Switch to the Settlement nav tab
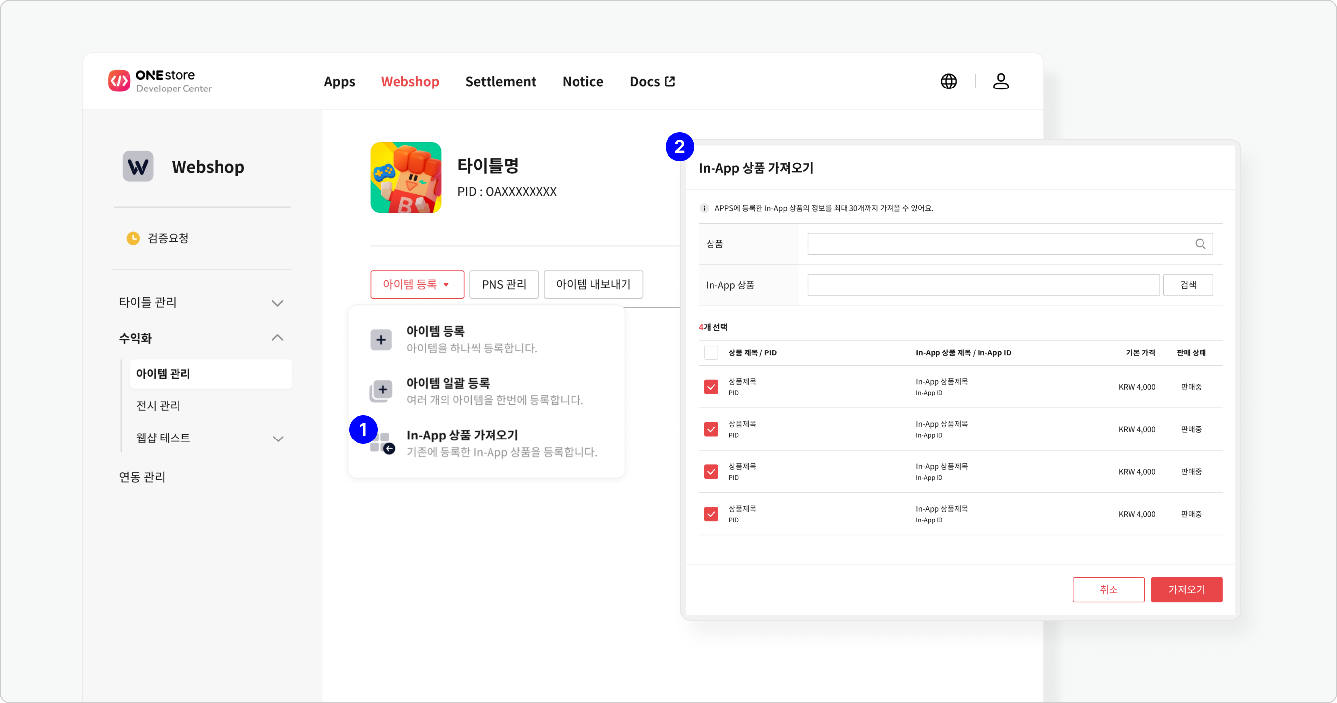1337x703 pixels. pyautogui.click(x=500, y=82)
